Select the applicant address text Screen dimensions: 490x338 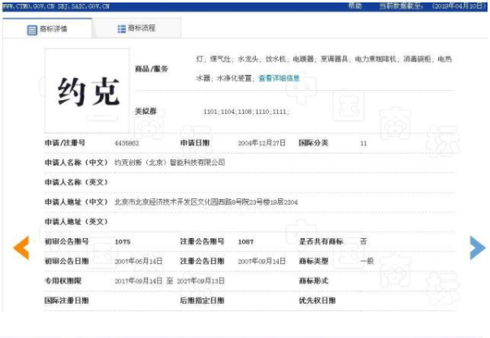point(206,202)
